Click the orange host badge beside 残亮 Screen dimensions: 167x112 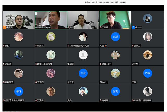[x=4, y=27]
